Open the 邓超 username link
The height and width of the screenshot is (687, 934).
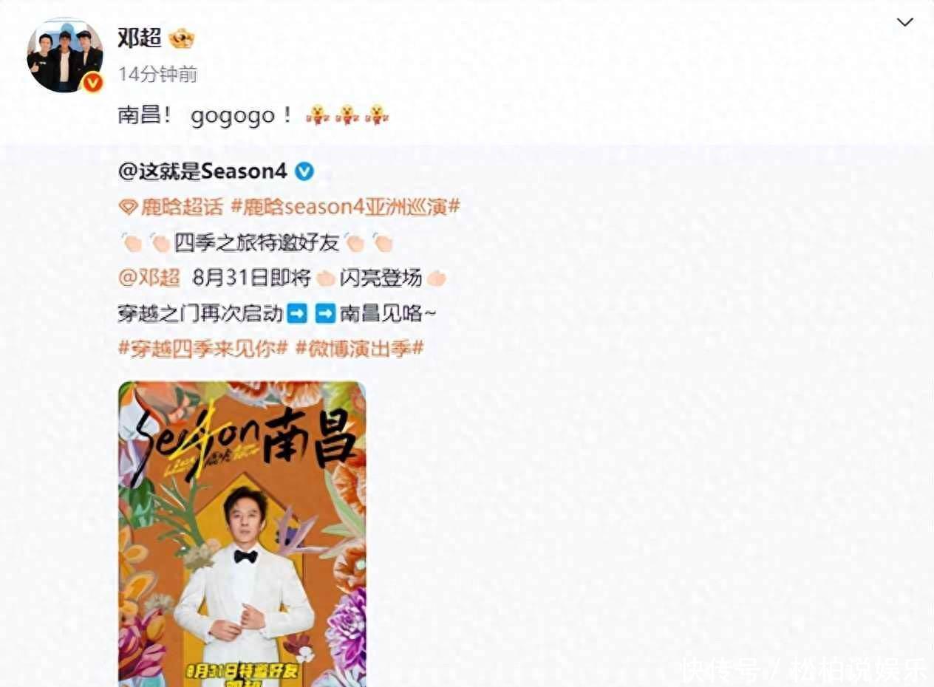[140, 38]
